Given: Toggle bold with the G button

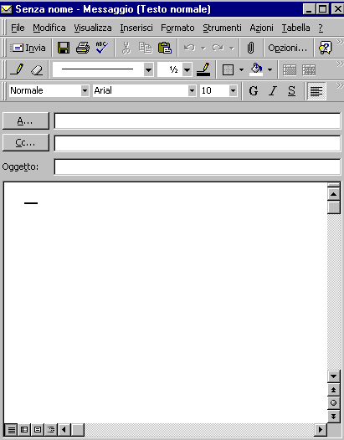Looking at the screenshot, I should pyautogui.click(x=254, y=90).
